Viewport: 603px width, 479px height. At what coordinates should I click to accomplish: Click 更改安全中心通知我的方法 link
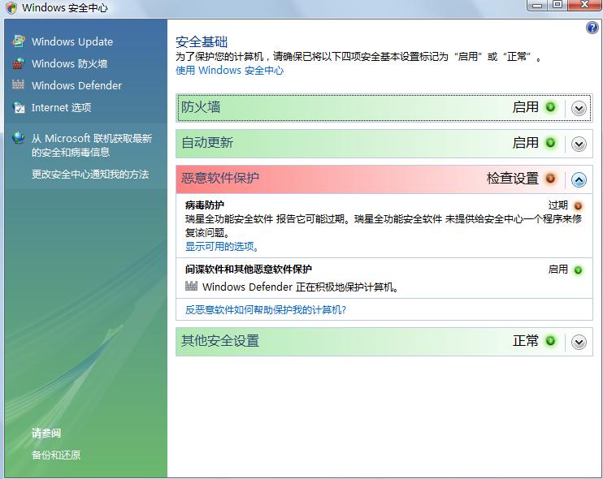(90, 175)
